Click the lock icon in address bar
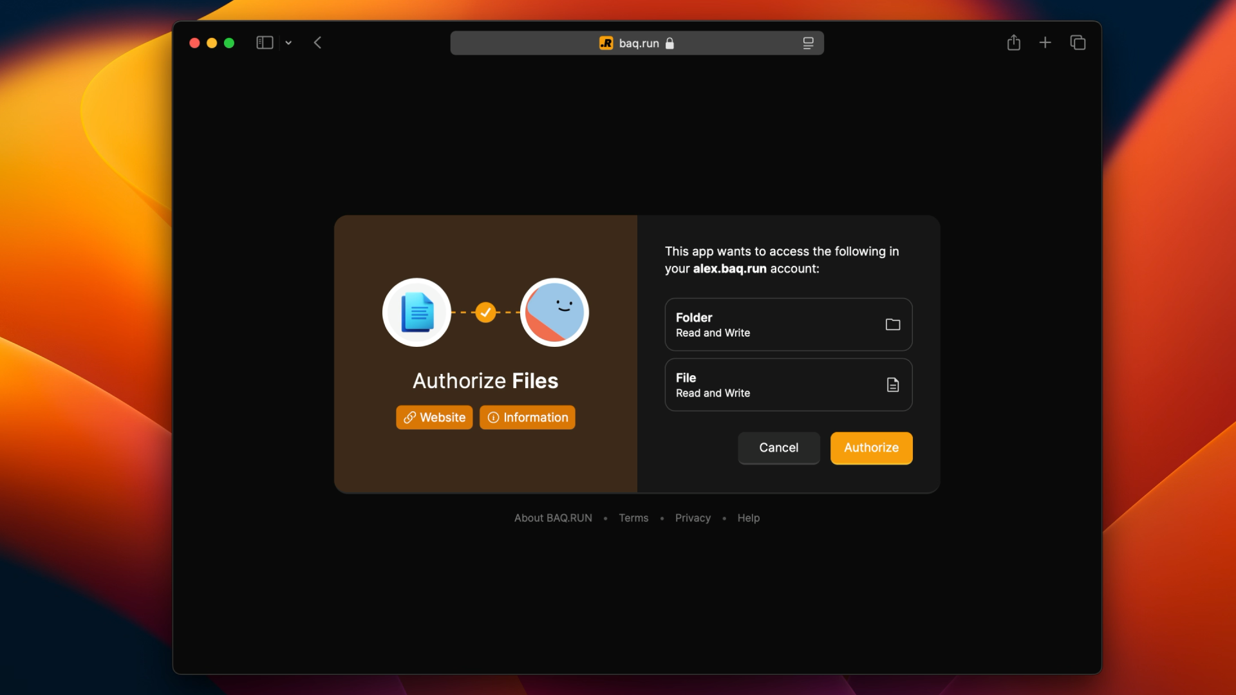This screenshot has width=1236, height=695. point(669,43)
